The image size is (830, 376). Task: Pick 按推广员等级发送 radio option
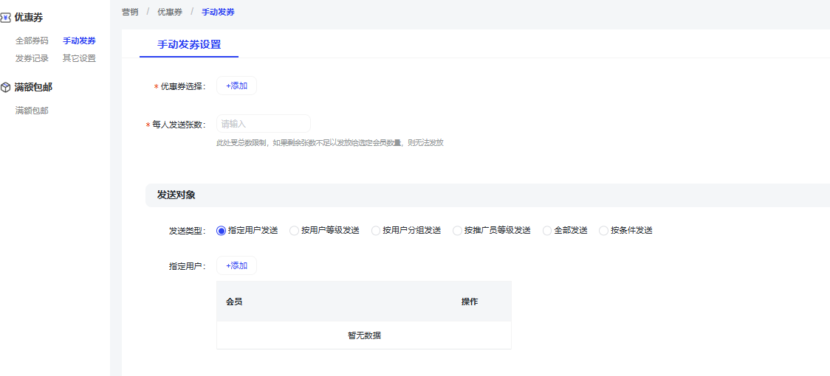pyautogui.click(x=457, y=231)
